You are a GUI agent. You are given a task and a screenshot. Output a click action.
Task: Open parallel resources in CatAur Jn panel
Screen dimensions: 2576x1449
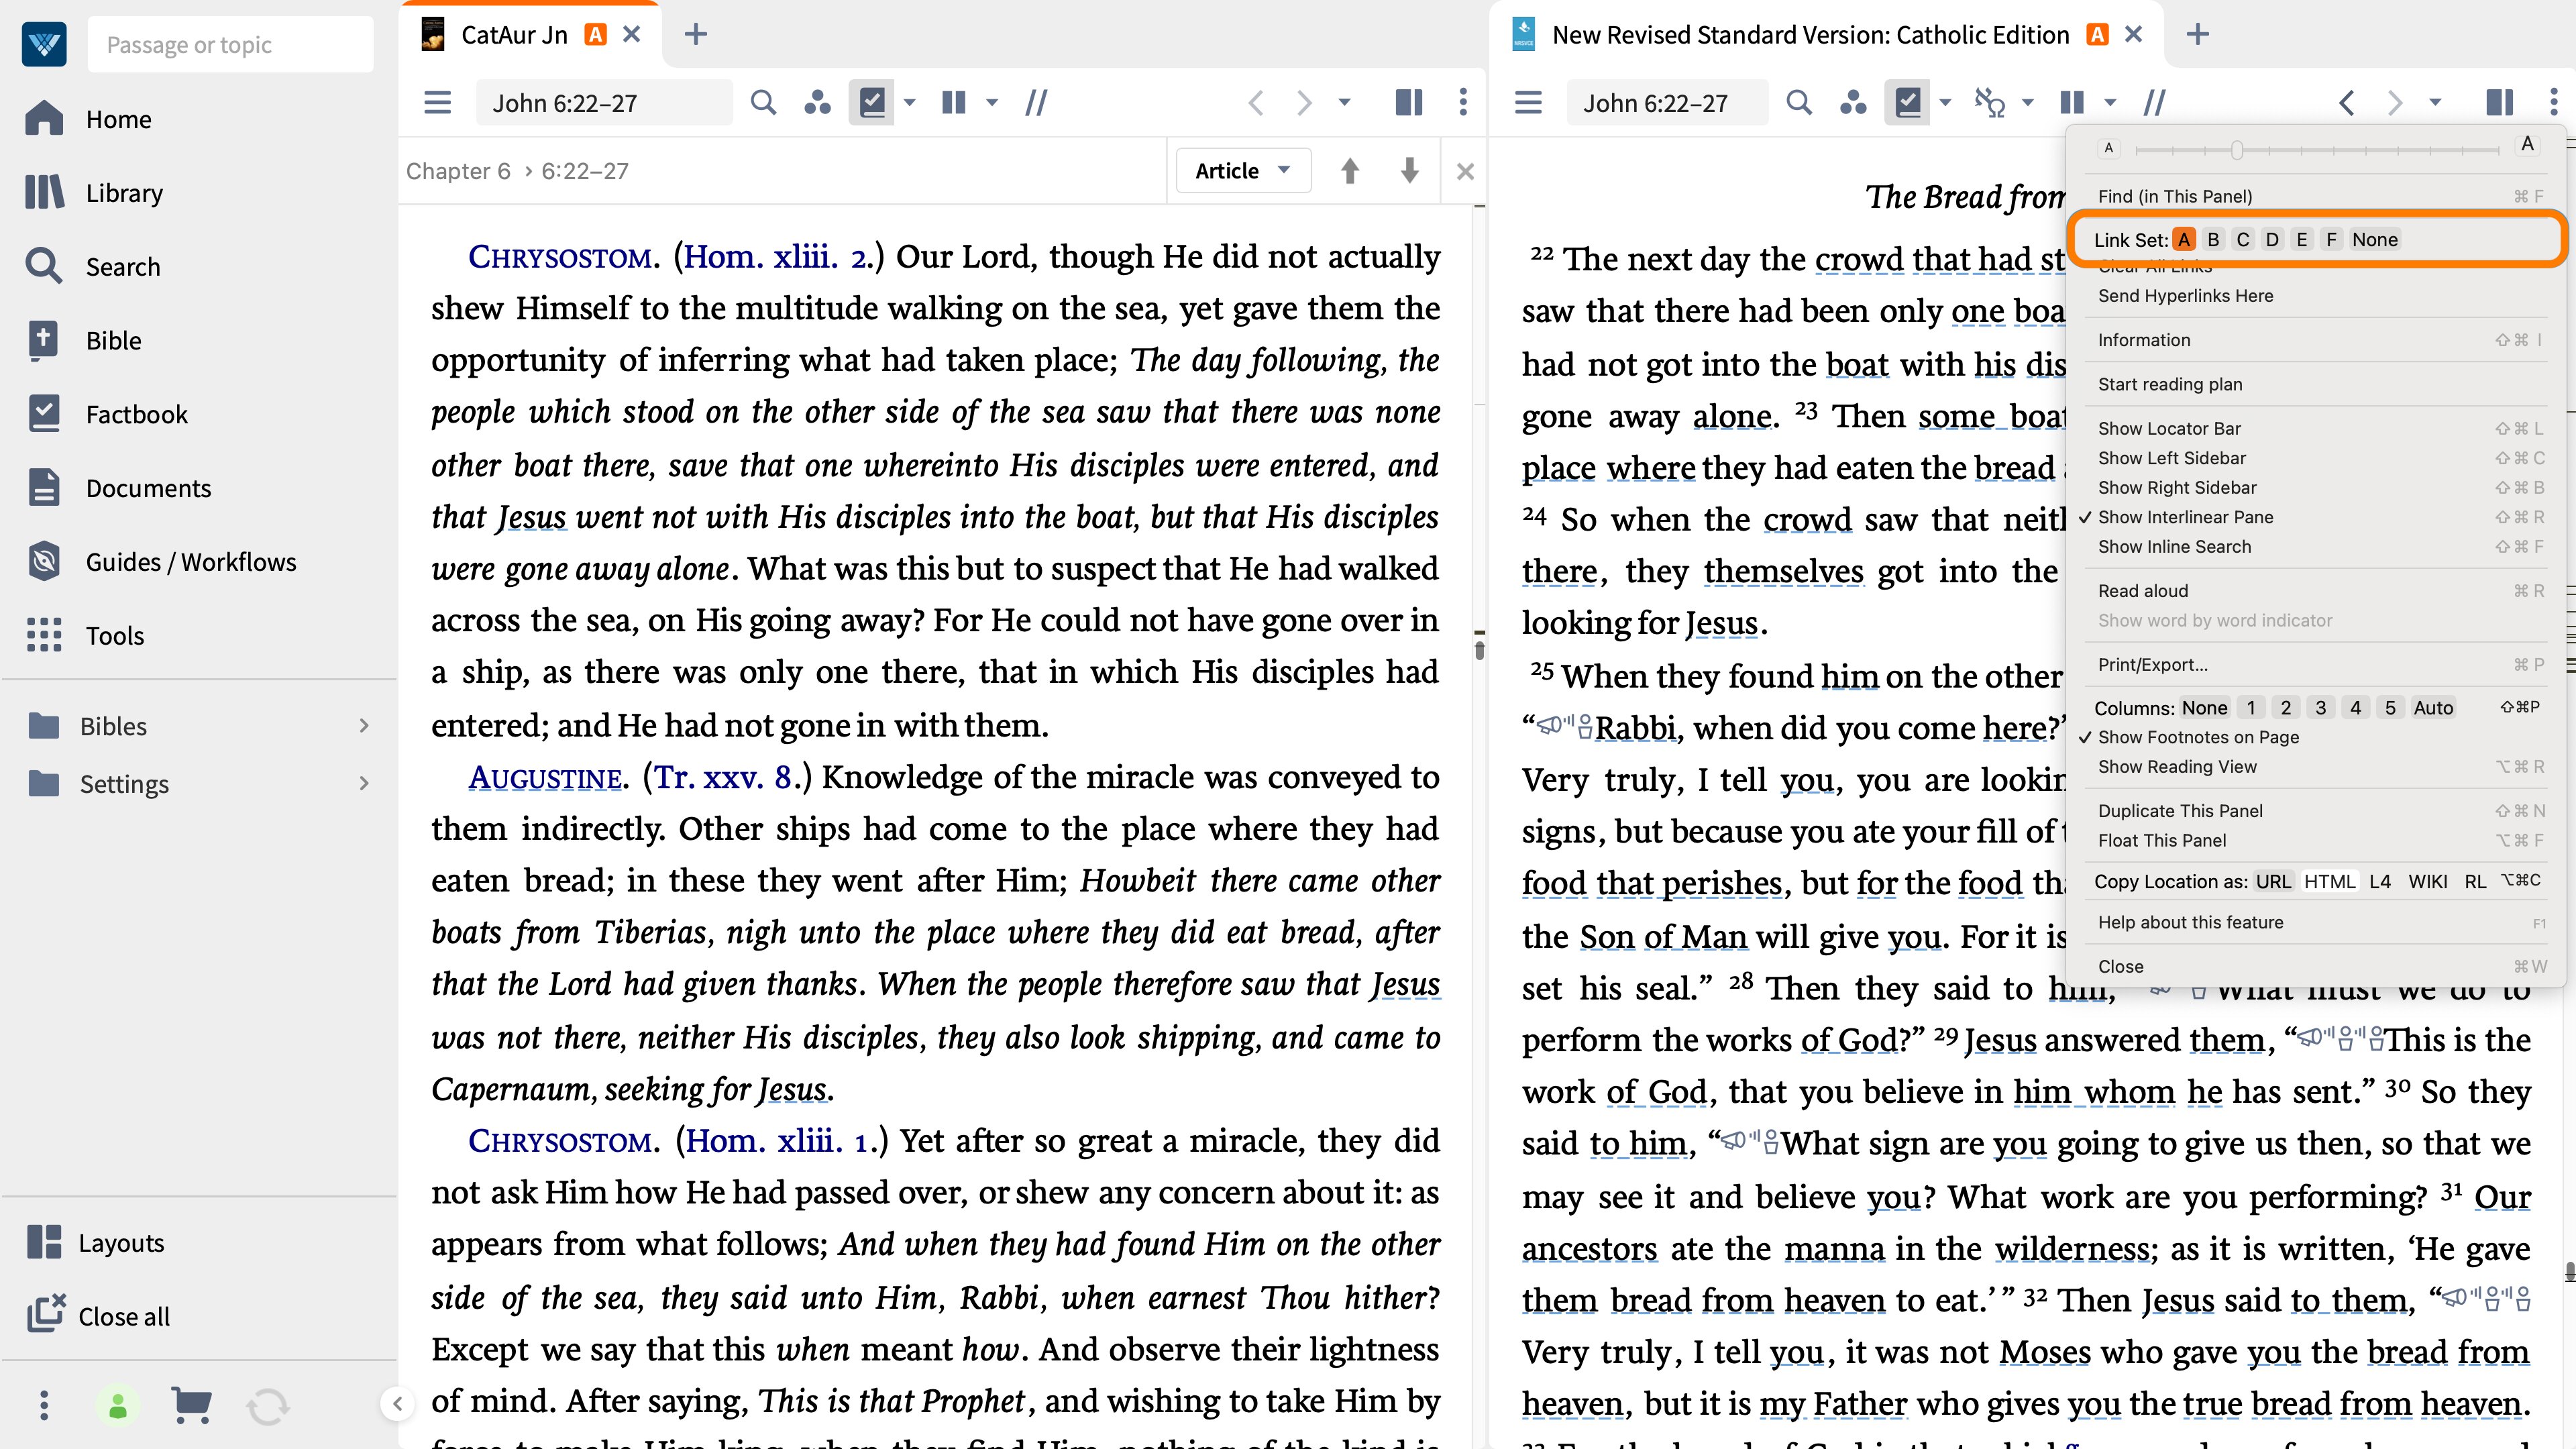[x=817, y=103]
